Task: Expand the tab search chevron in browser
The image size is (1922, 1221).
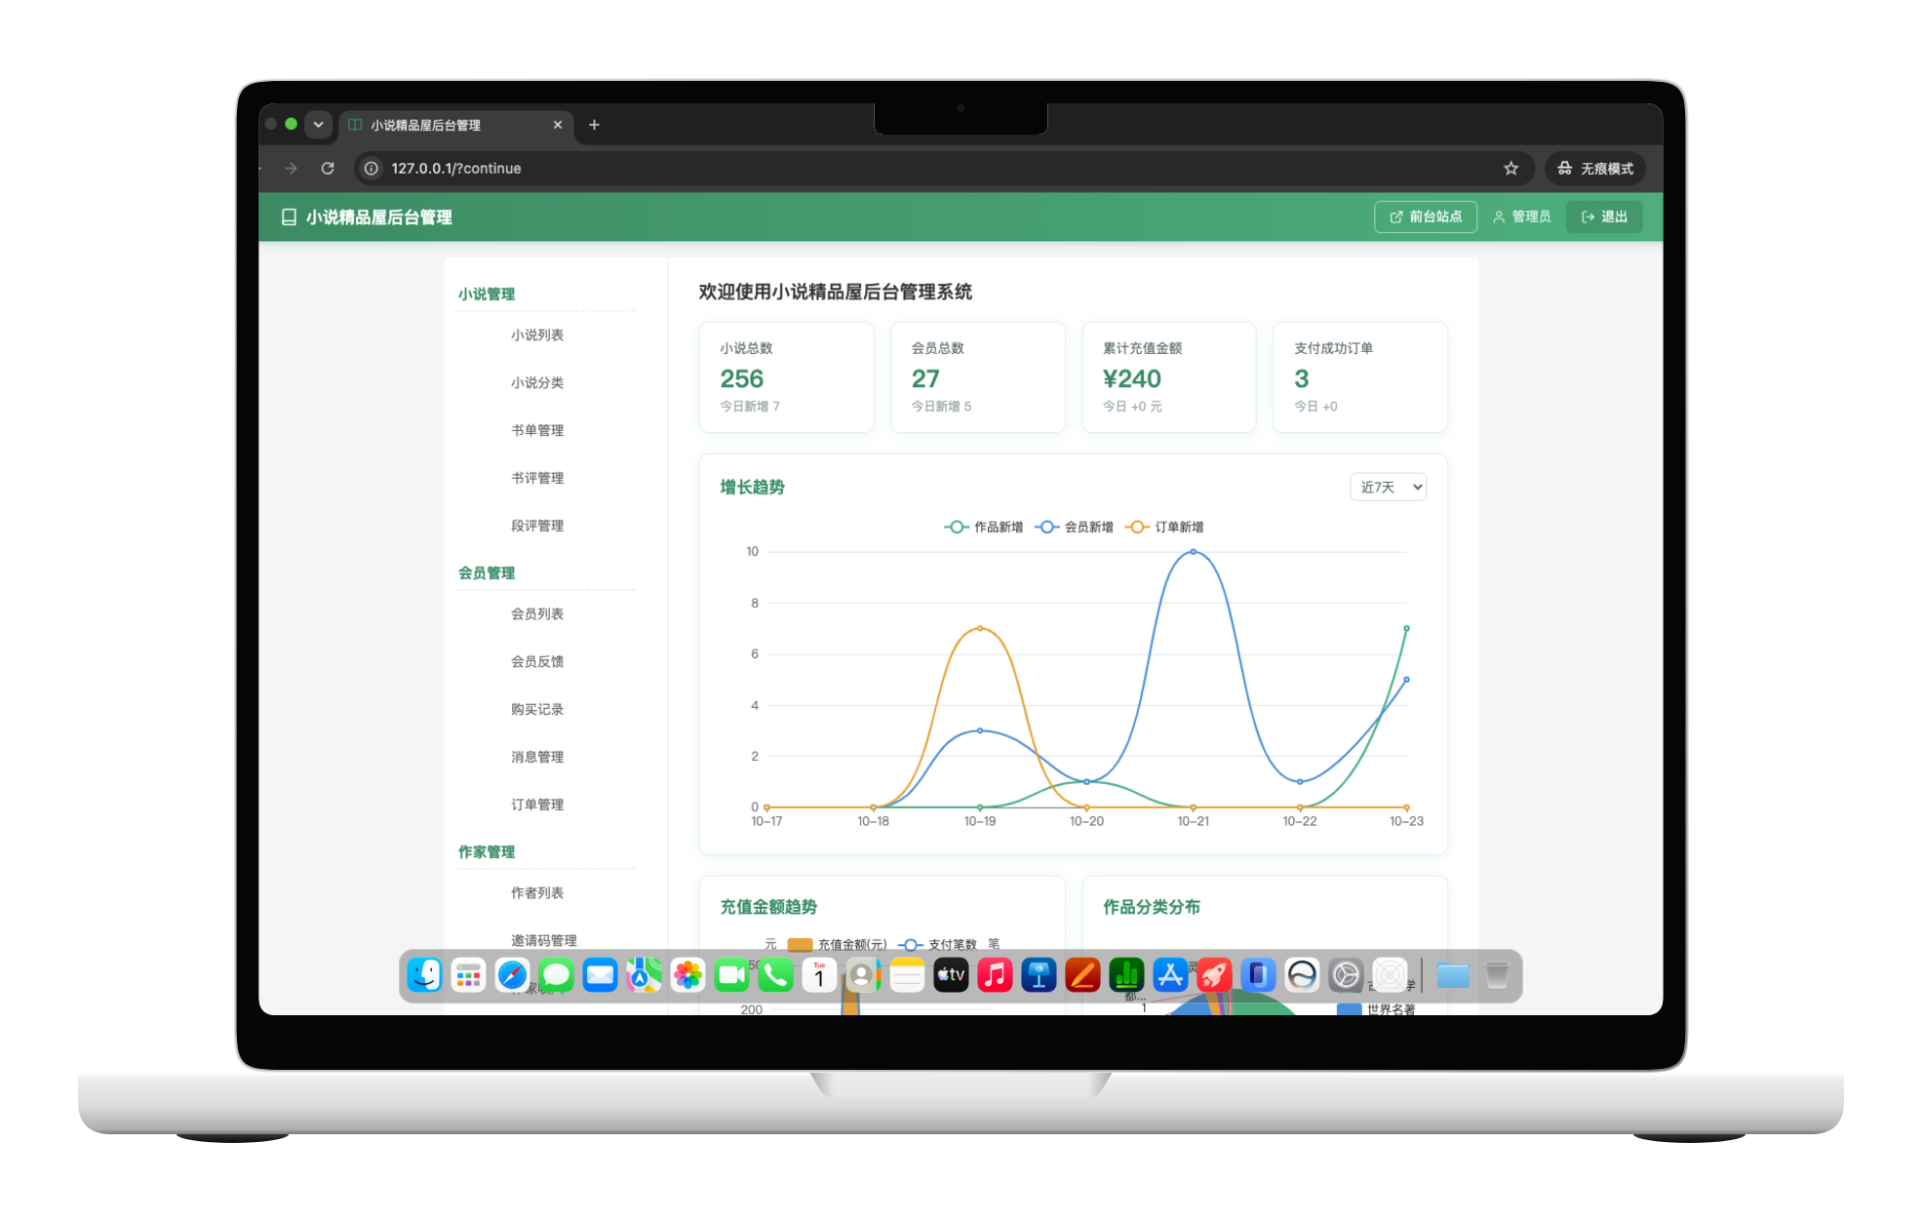Action: [318, 125]
